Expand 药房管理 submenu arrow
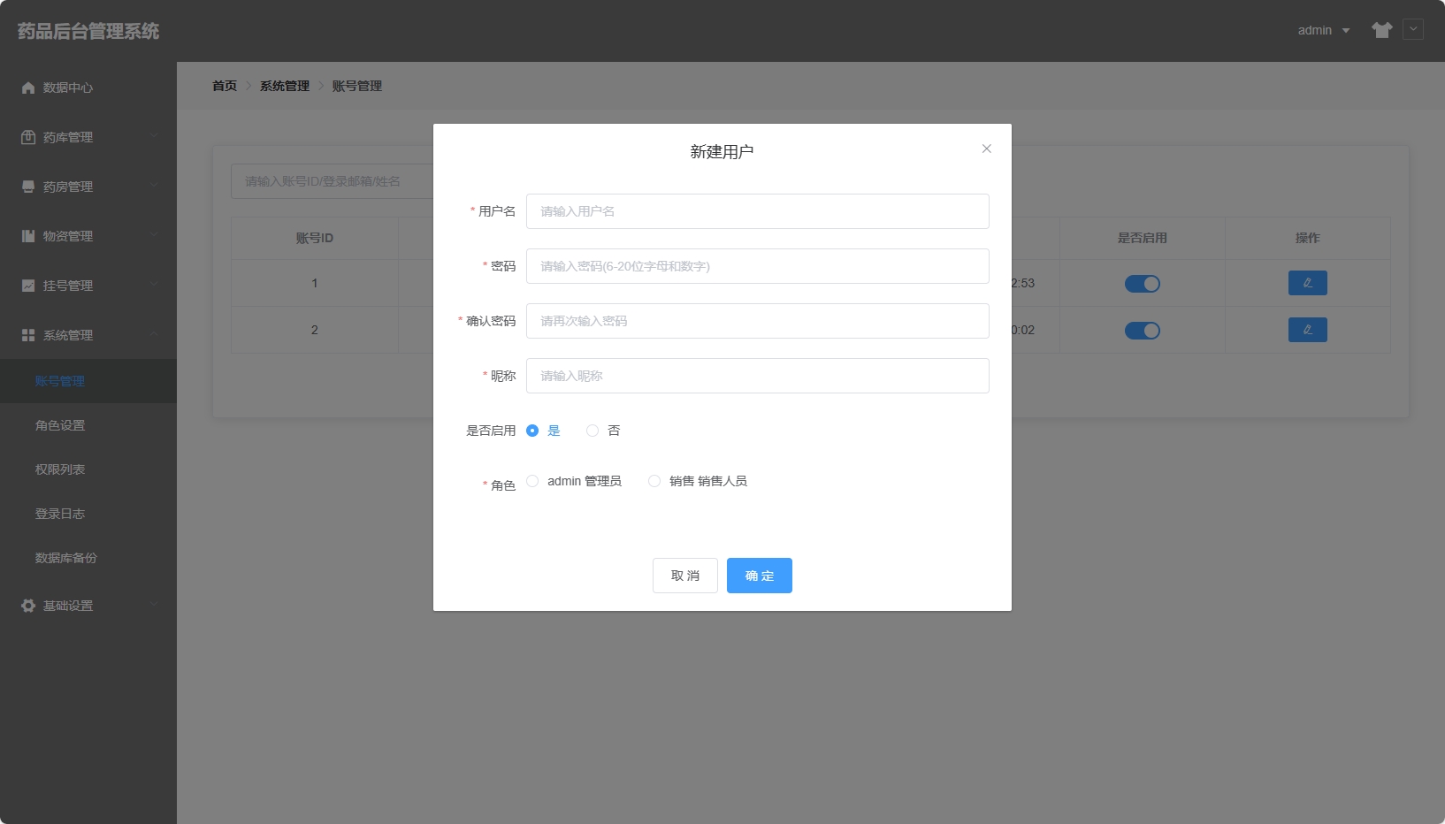The width and height of the screenshot is (1445, 824). point(155,185)
